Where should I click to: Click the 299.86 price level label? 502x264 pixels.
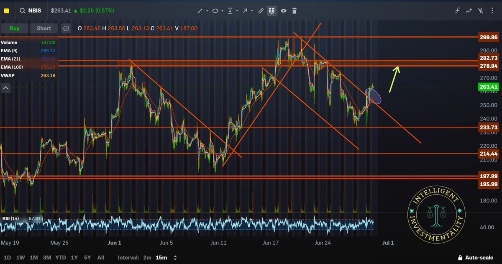(489, 37)
